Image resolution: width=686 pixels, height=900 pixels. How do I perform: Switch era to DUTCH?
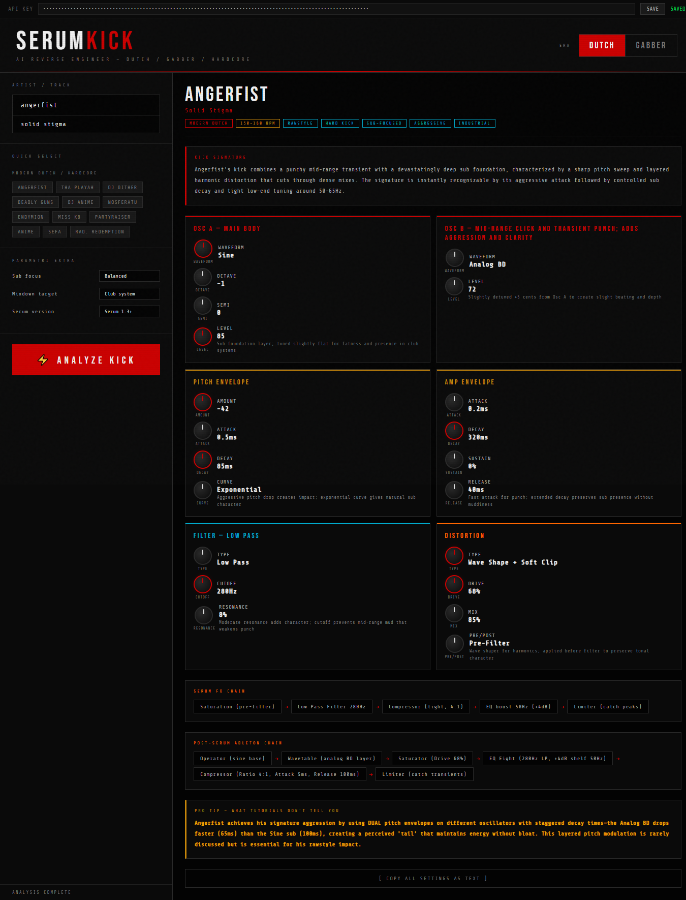[602, 45]
